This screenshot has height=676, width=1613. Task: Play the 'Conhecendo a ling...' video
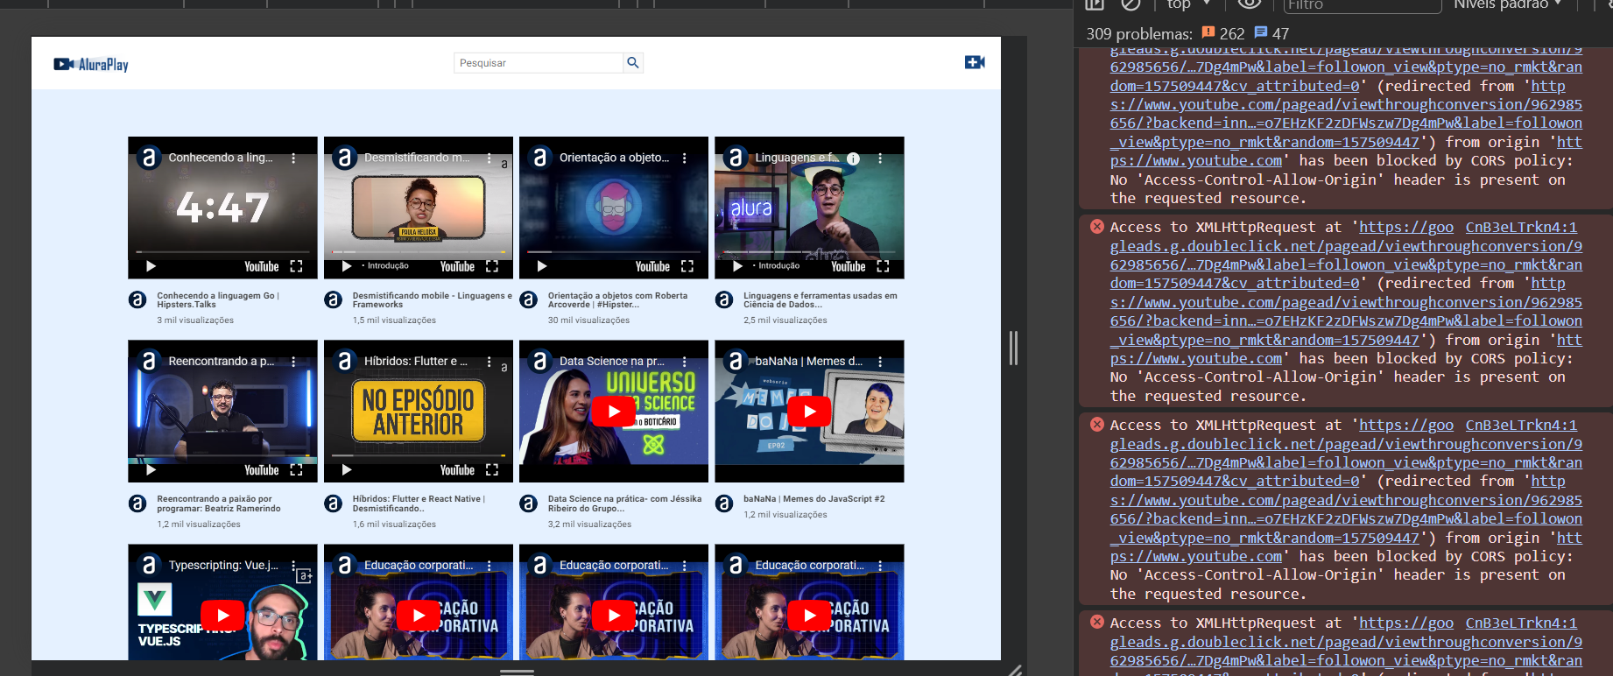coord(151,266)
